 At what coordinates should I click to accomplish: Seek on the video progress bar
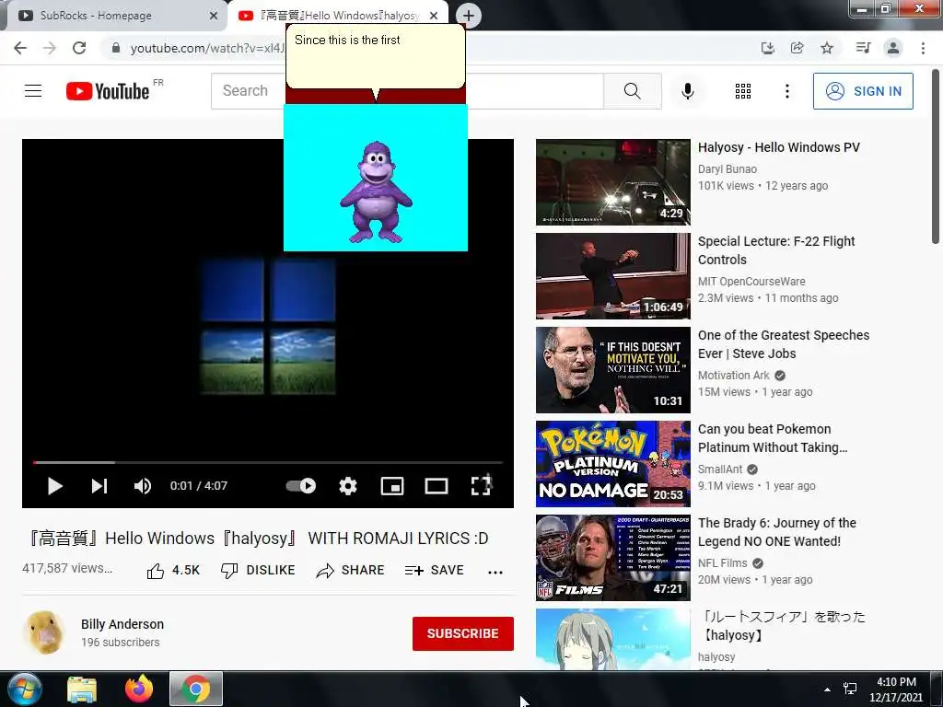[x=268, y=462]
